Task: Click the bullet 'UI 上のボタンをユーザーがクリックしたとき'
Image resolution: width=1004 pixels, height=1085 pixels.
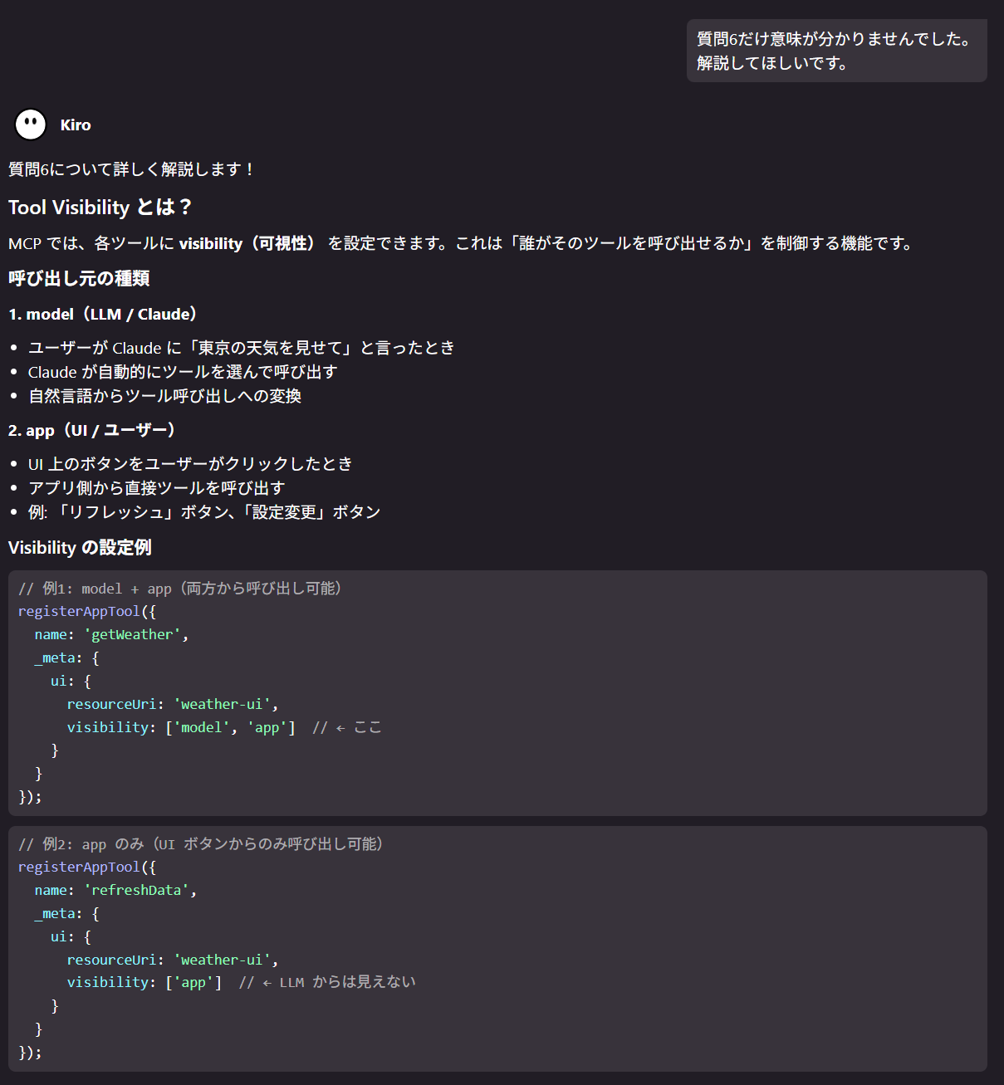Action: tap(190, 464)
